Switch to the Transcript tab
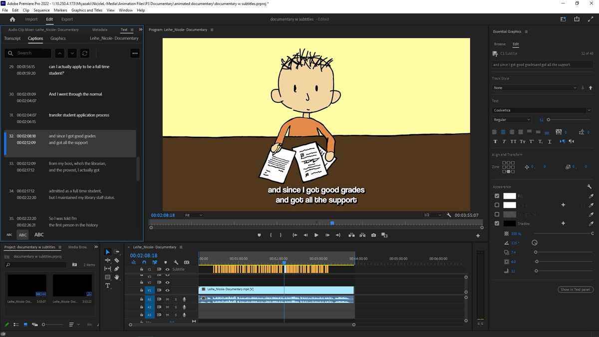 pos(12,38)
